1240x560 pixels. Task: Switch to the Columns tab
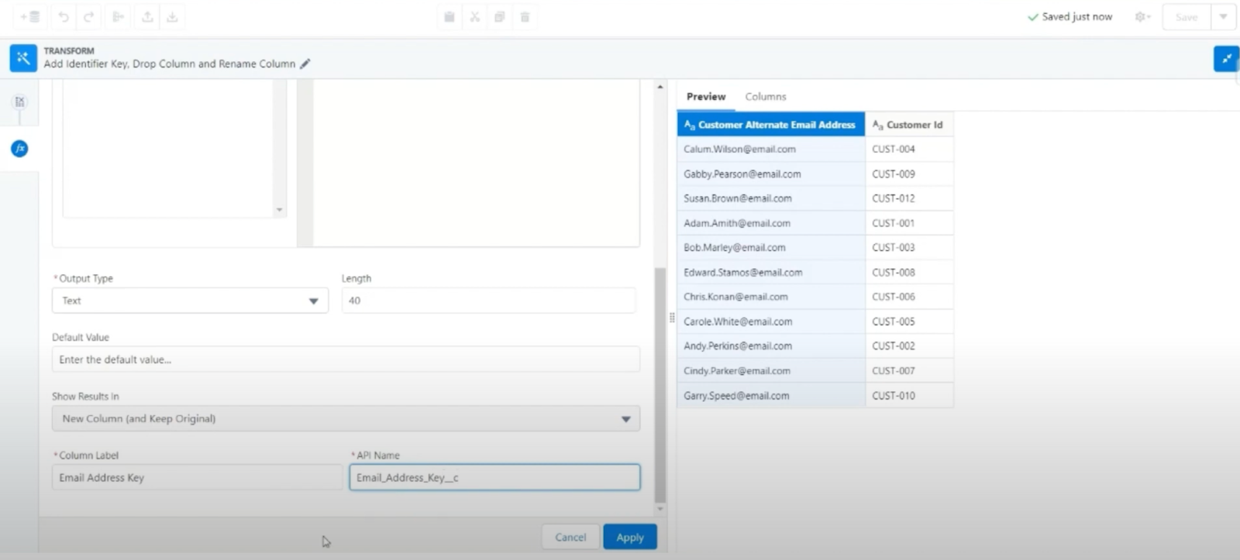click(x=766, y=97)
